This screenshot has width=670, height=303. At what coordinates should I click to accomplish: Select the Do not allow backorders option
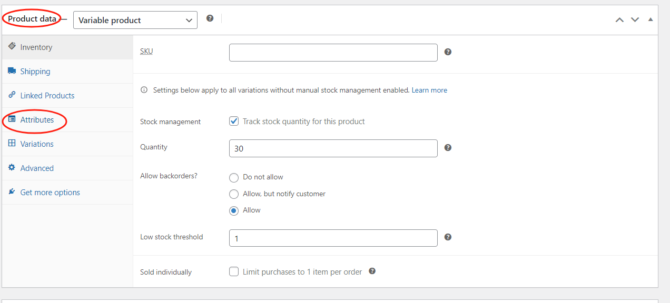pyautogui.click(x=234, y=178)
